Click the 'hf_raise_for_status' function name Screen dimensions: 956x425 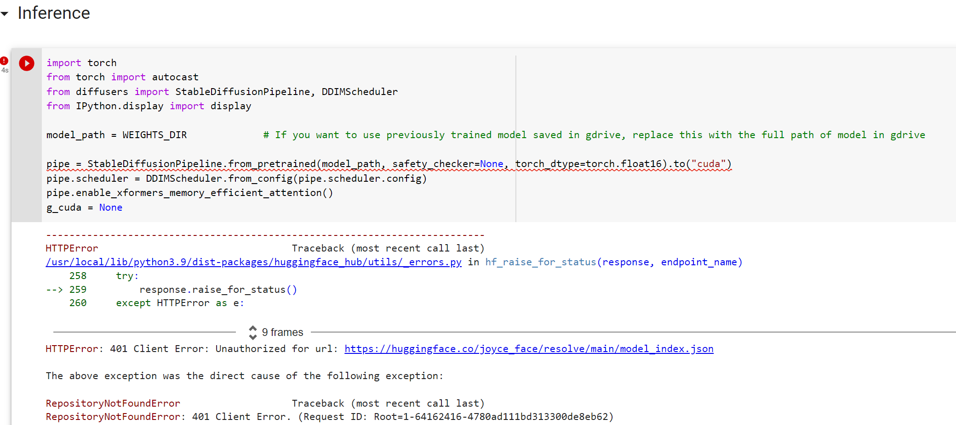pos(541,262)
